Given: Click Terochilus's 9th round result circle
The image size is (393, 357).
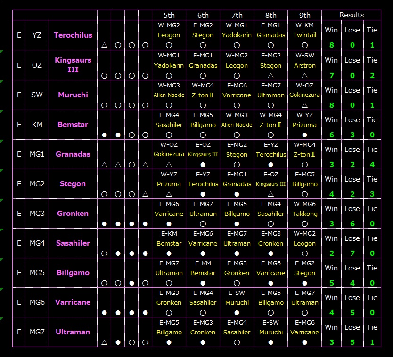Looking at the screenshot, I should (x=304, y=45).
